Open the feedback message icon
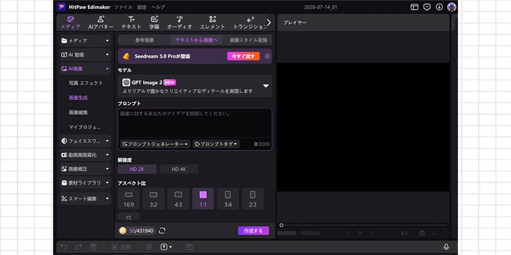Viewport: 511px width, 255px height. [427, 7]
